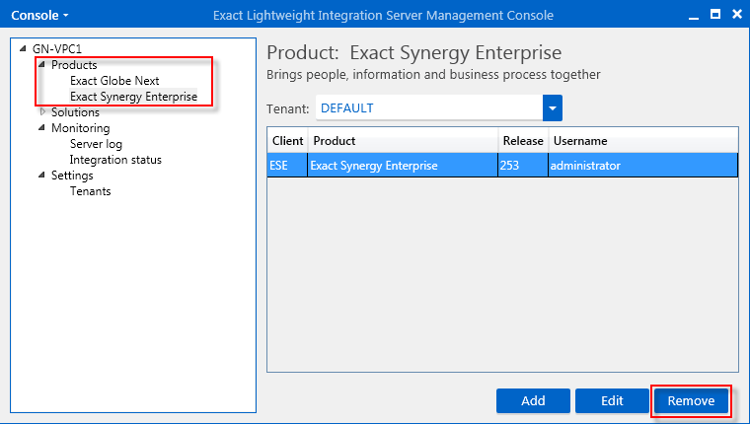Click the administrator username cell

[642, 166]
